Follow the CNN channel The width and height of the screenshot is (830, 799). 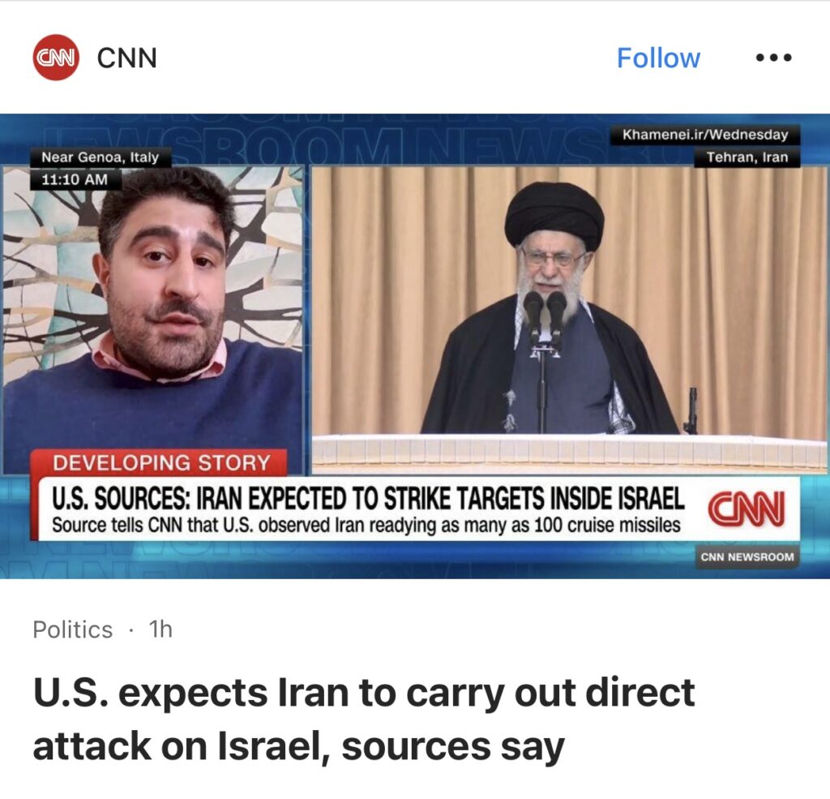(658, 58)
